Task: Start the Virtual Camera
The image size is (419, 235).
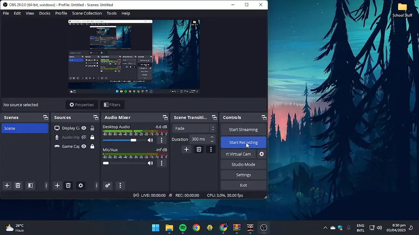Action: [x=238, y=154]
